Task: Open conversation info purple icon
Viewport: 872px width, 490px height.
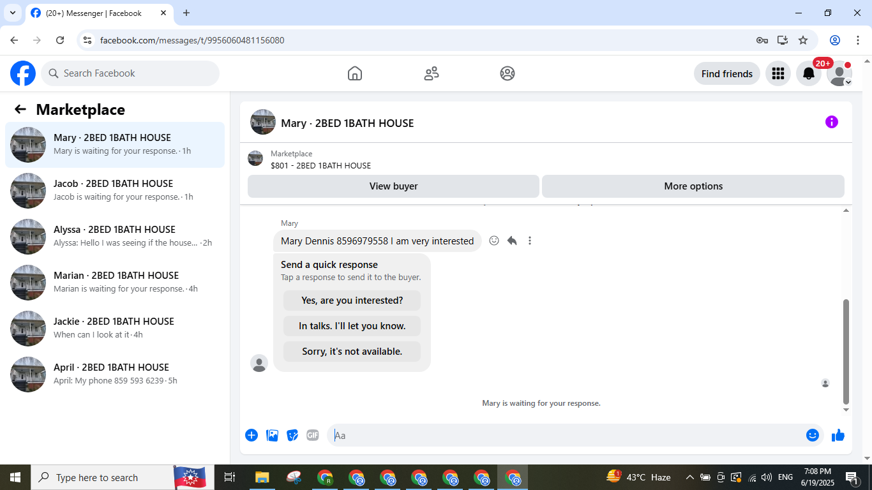Action: [831, 122]
